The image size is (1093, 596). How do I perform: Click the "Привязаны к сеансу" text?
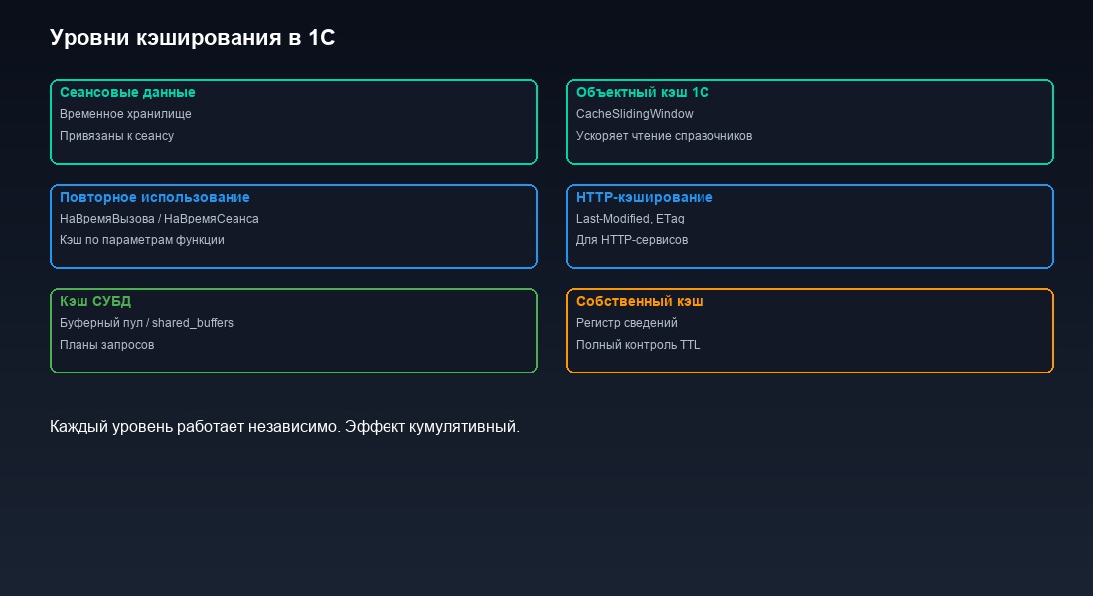(x=116, y=136)
